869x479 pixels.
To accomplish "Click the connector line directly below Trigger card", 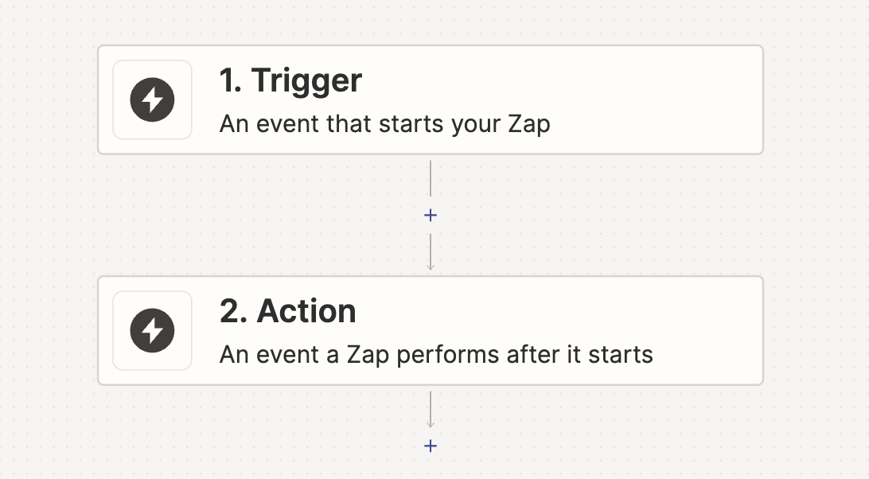I will 431,178.
